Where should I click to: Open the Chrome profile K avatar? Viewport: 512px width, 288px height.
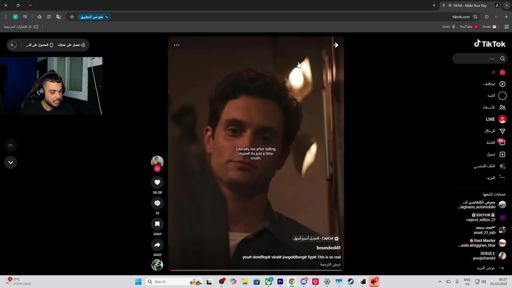(15, 17)
